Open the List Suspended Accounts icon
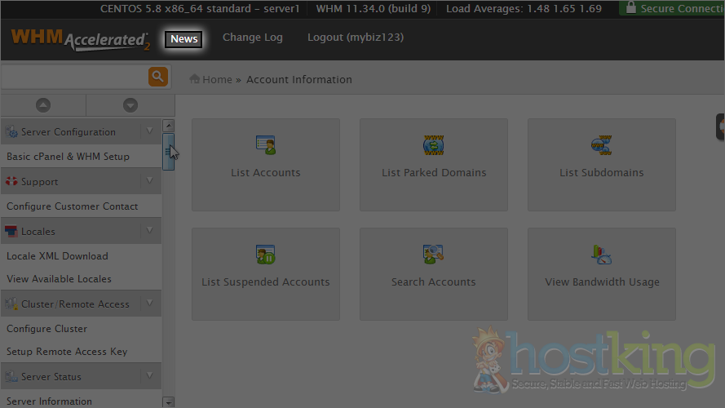This screenshot has height=408, width=725. (x=265, y=255)
